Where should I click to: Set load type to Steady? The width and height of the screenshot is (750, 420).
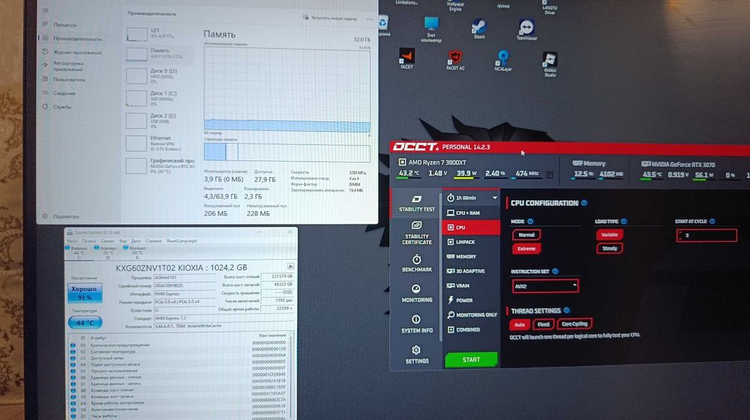click(609, 249)
